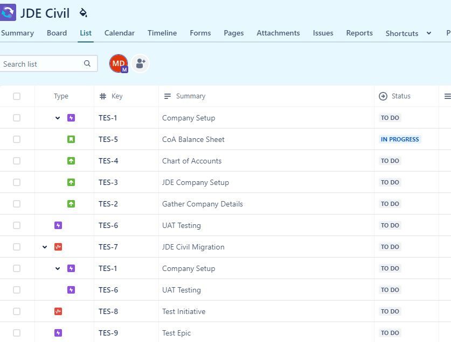Open the Issues tab
451x342 pixels.
pos(323,33)
